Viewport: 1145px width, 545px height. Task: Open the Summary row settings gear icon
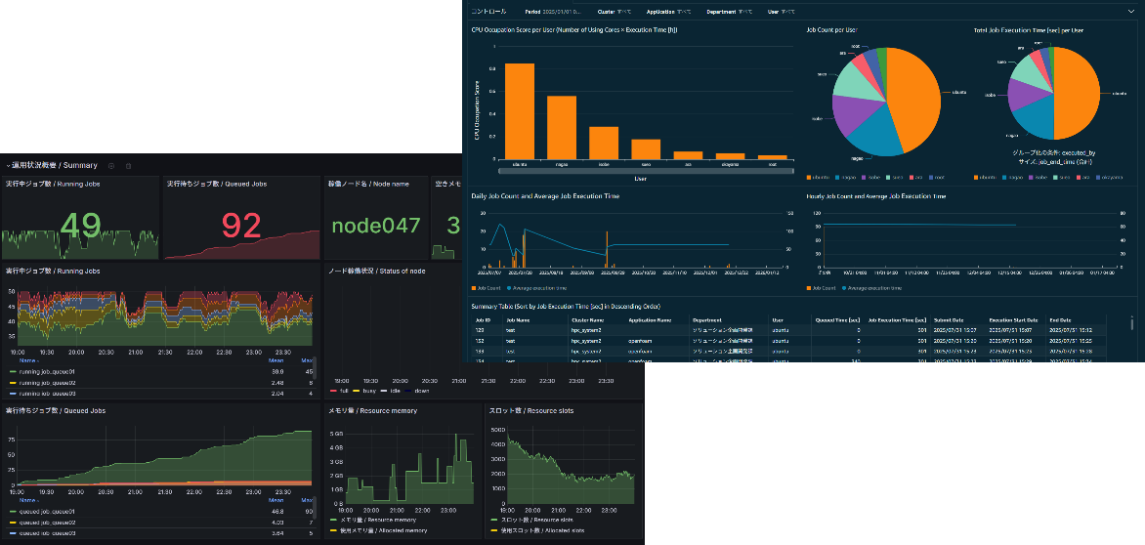[110, 166]
